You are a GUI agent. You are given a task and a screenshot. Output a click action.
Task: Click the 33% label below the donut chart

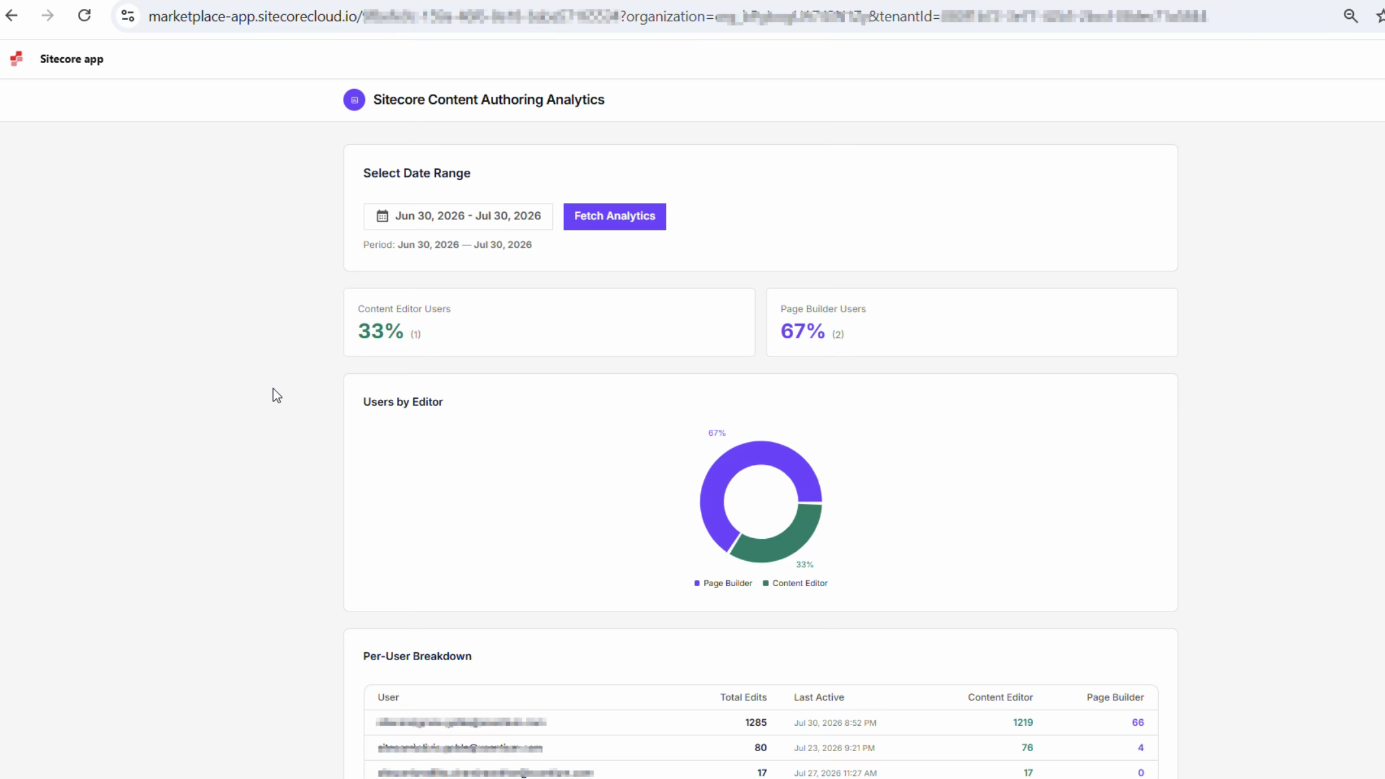click(x=805, y=565)
